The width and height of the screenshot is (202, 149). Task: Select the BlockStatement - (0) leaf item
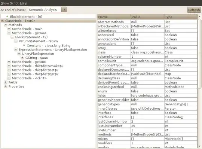[x=26, y=16]
